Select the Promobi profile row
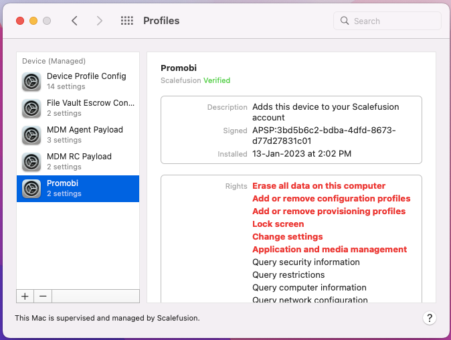Image resolution: width=451 pixels, height=340 pixels. tap(78, 189)
